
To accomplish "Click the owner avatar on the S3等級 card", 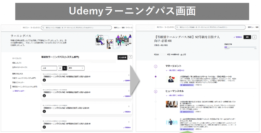I will tap(44, 96).
